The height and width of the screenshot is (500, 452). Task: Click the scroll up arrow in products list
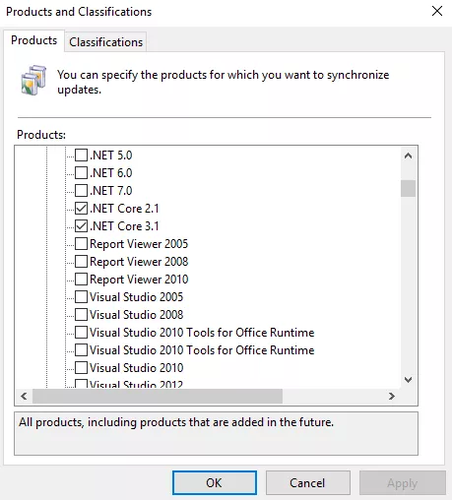click(x=408, y=156)
